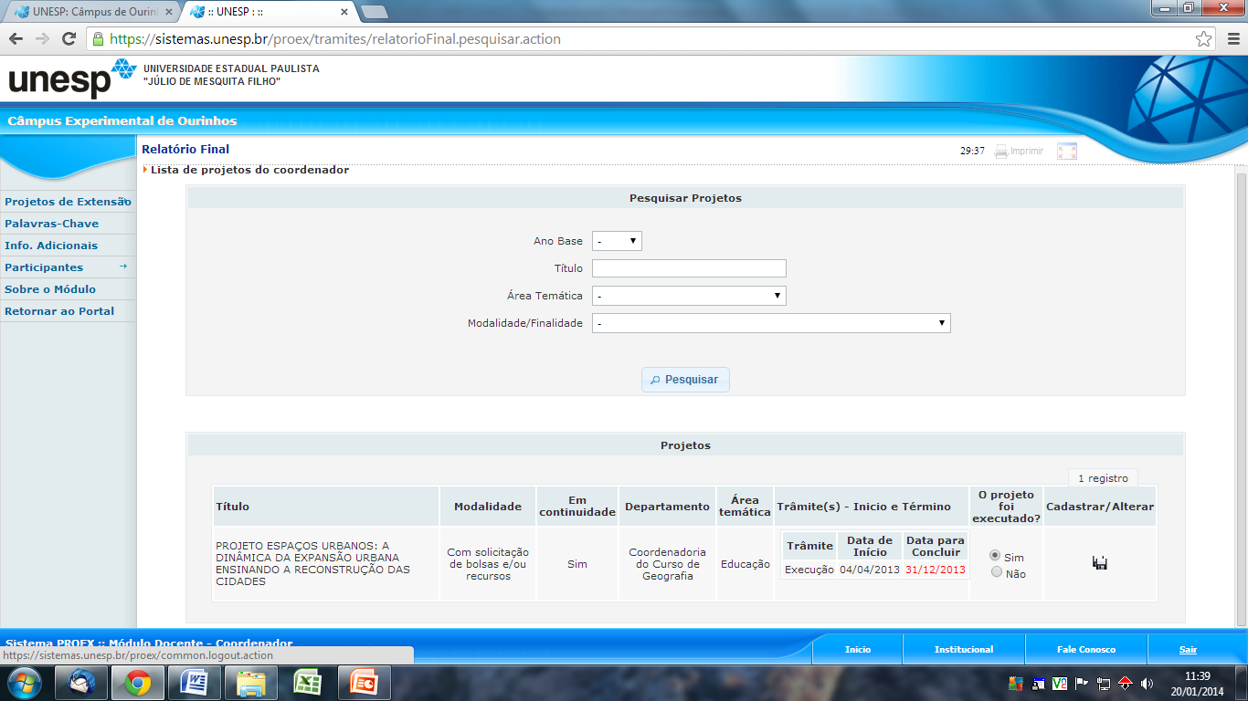This screenshot has width=1248, height=701.
Task: Click the save icon under Cadastrar/Alterar
Action: [x=1100, y=563]
